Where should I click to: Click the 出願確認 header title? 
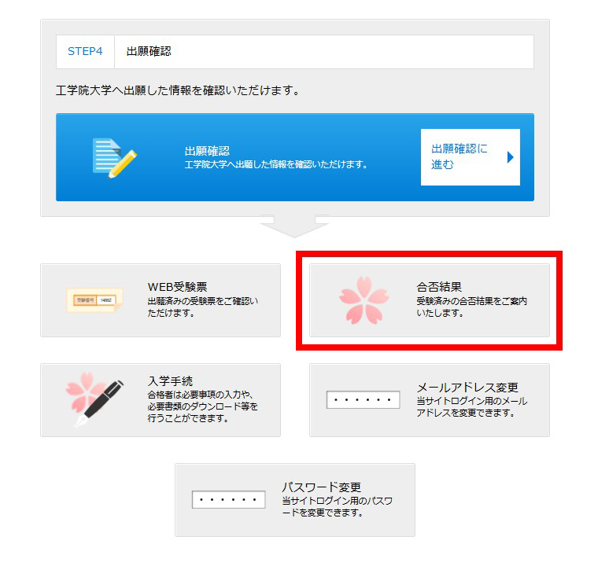[x=149, y=51]
